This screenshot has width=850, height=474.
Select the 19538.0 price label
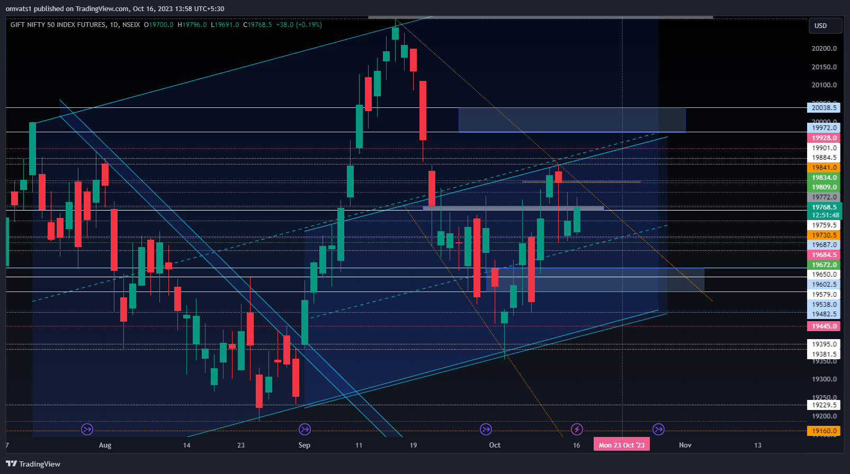point(824,305)
